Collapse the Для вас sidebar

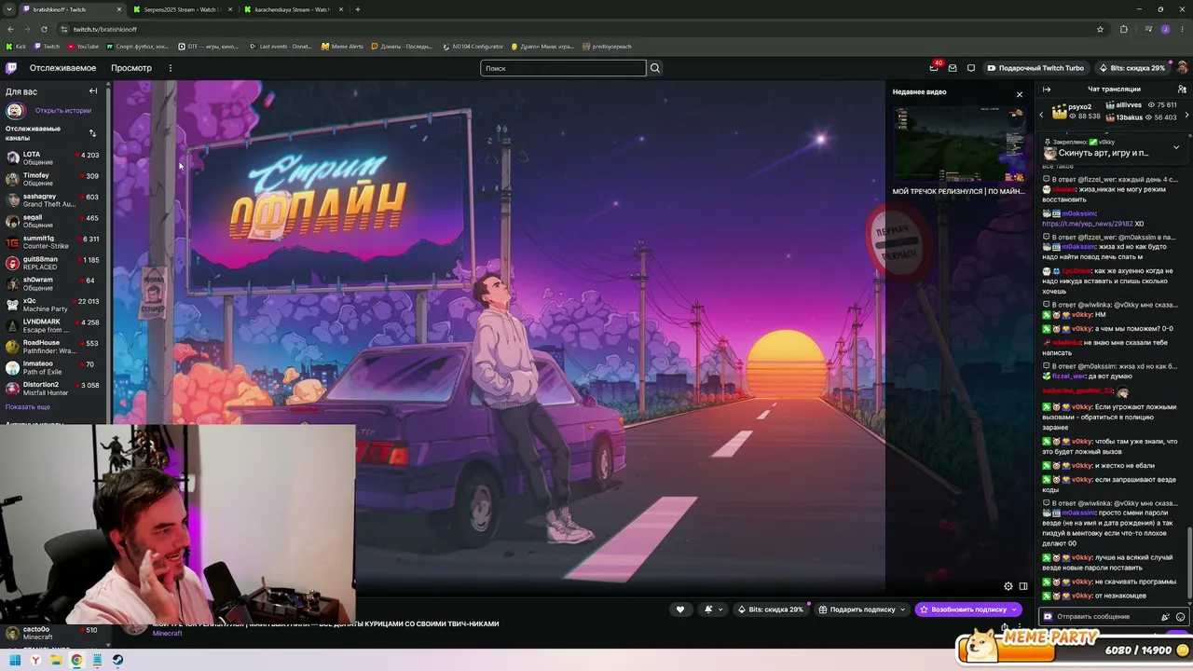(93, 91)
